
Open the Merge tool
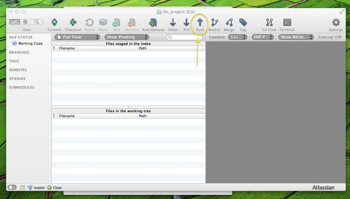coord(229,23)
